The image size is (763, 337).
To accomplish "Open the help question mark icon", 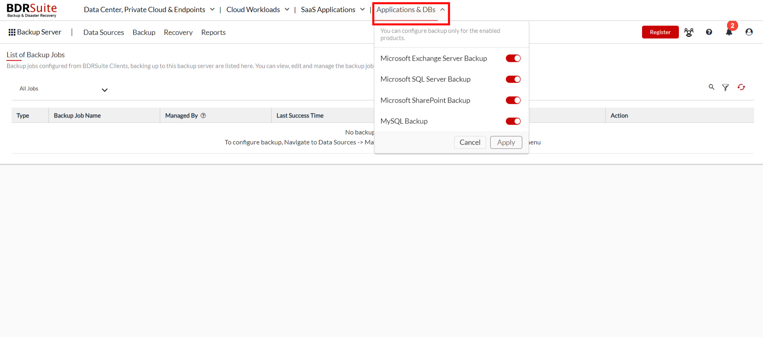I will [x=709, y=32].
